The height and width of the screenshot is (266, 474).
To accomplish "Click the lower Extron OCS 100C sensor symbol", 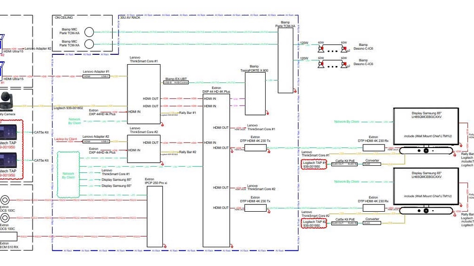I will tap(4, 218).
